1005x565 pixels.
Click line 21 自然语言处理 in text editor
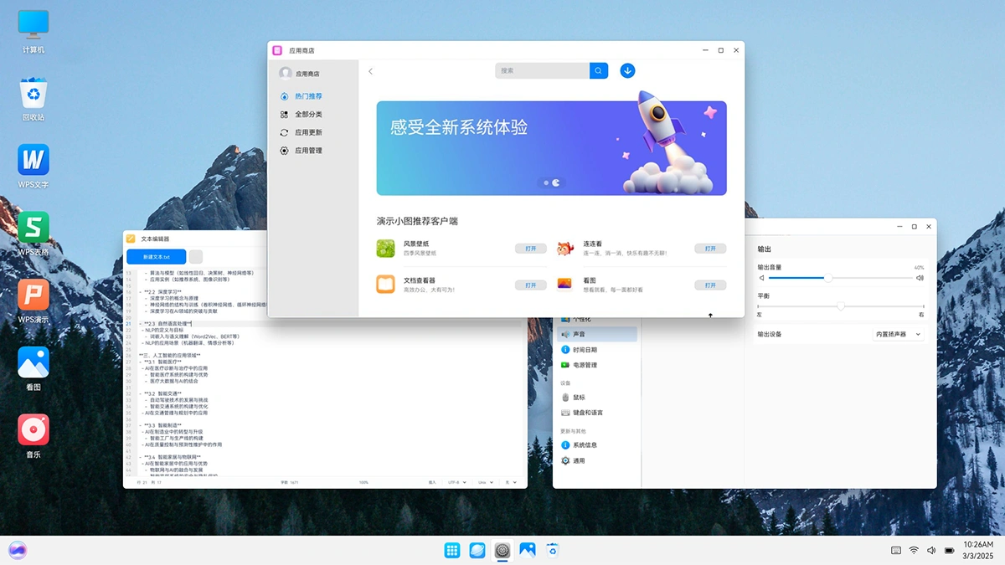(167, 323)
